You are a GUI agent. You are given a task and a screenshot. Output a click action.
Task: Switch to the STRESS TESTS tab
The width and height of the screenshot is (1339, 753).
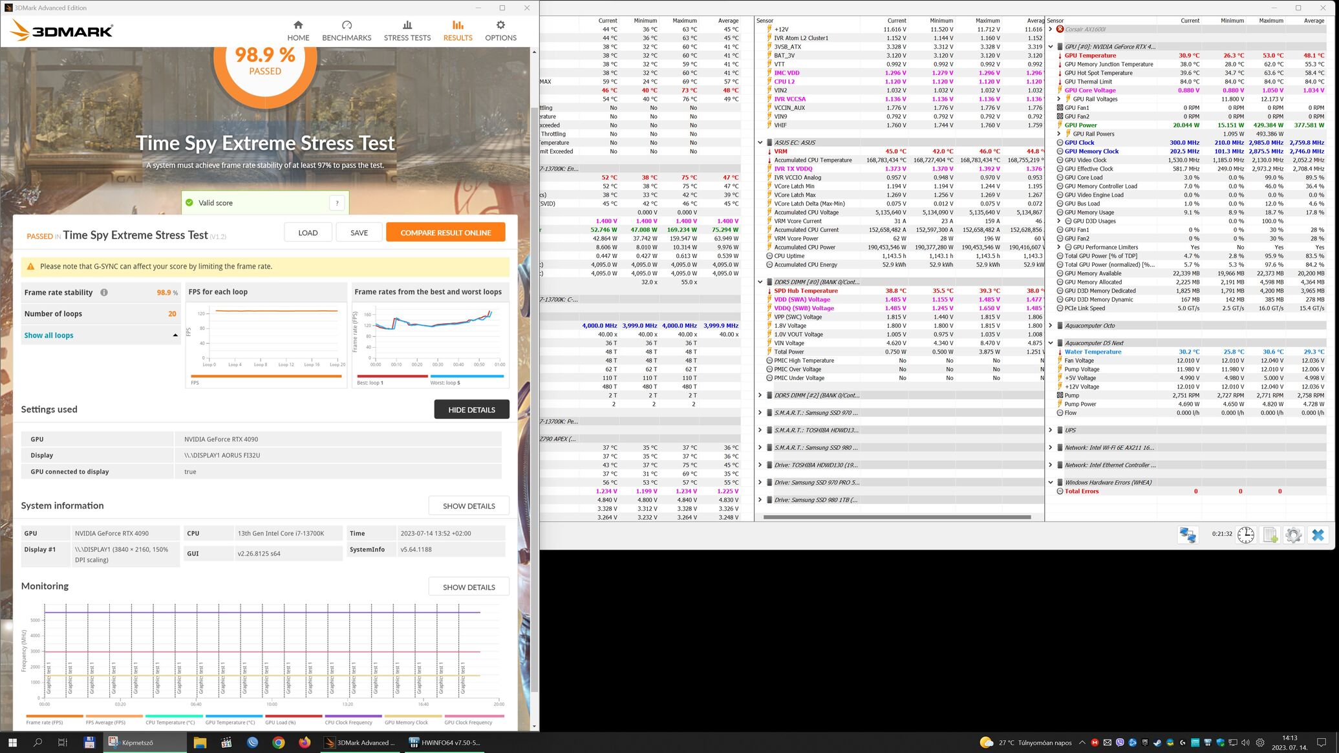[407, 30]
